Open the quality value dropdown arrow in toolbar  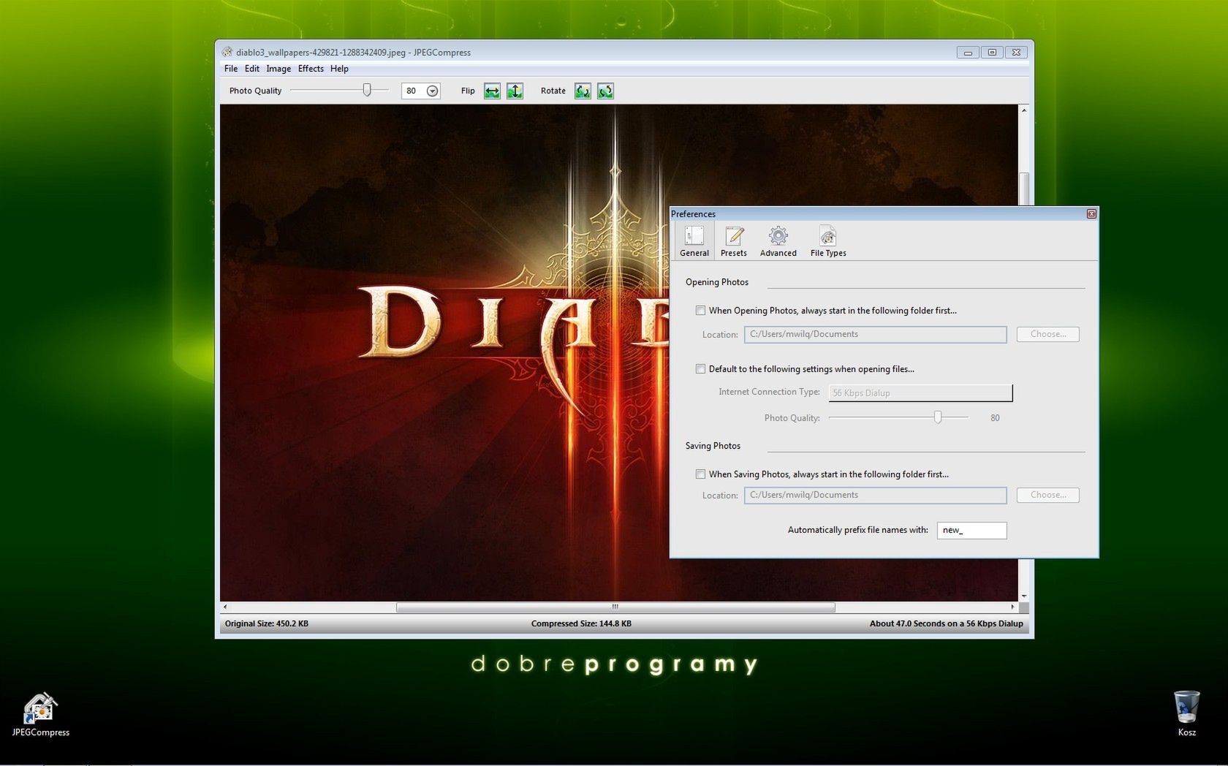433,91
